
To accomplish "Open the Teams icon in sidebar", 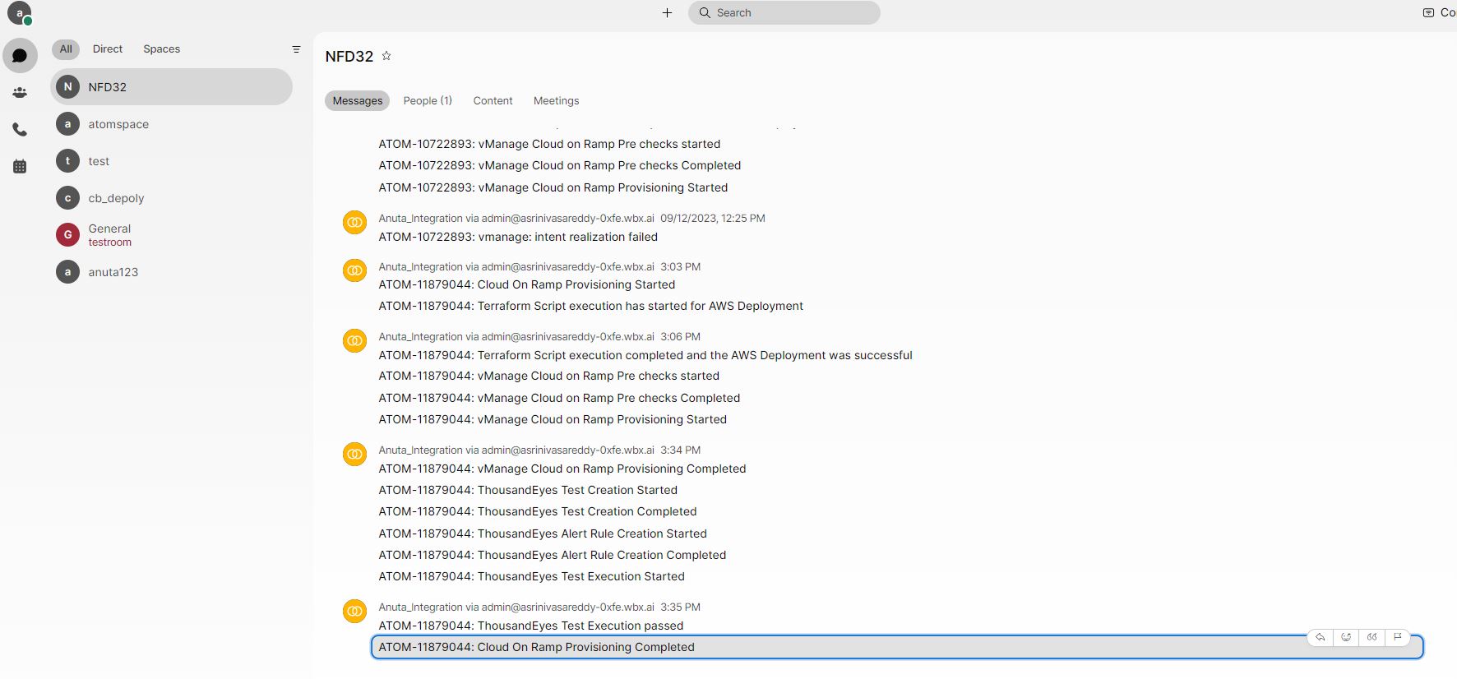I will (20, 93).
